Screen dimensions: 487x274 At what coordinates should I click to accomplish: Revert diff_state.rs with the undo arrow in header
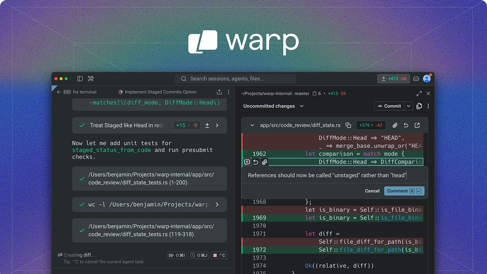pyautogui.click(x=406, y=125)
